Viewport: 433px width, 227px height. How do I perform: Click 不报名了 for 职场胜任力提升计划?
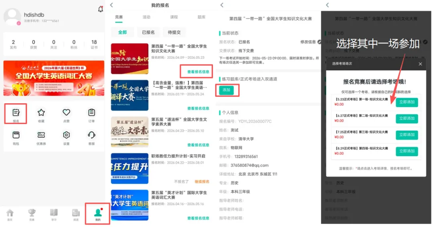[x=182, y=181]
